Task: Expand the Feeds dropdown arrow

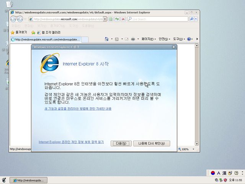Action: coord(122,39)
